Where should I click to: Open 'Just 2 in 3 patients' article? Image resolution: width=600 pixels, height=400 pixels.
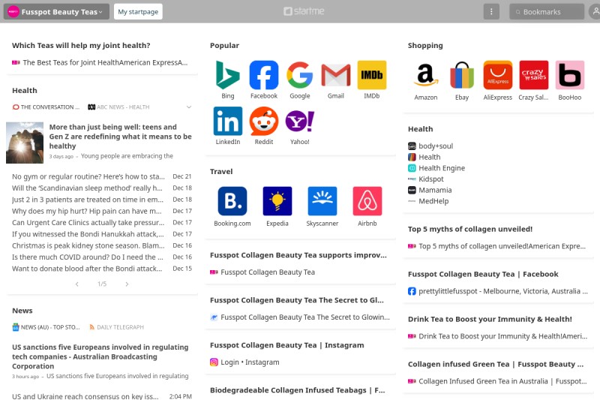pyautogui.click(x=88, y=200)
